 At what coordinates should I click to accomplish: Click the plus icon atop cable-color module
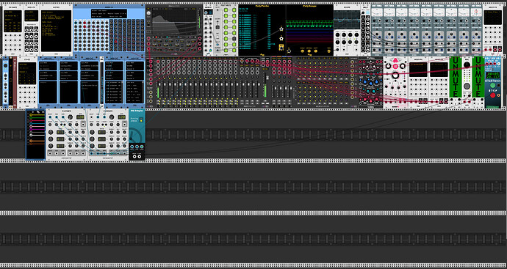(x=33, y=112)
